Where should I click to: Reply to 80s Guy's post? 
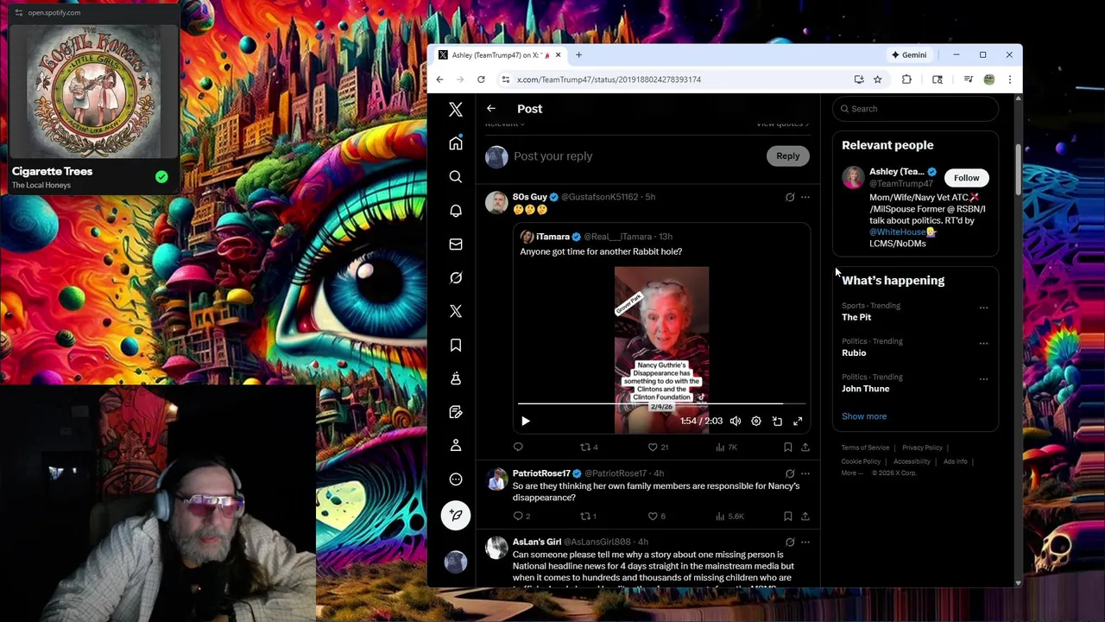tap(518, 447)
